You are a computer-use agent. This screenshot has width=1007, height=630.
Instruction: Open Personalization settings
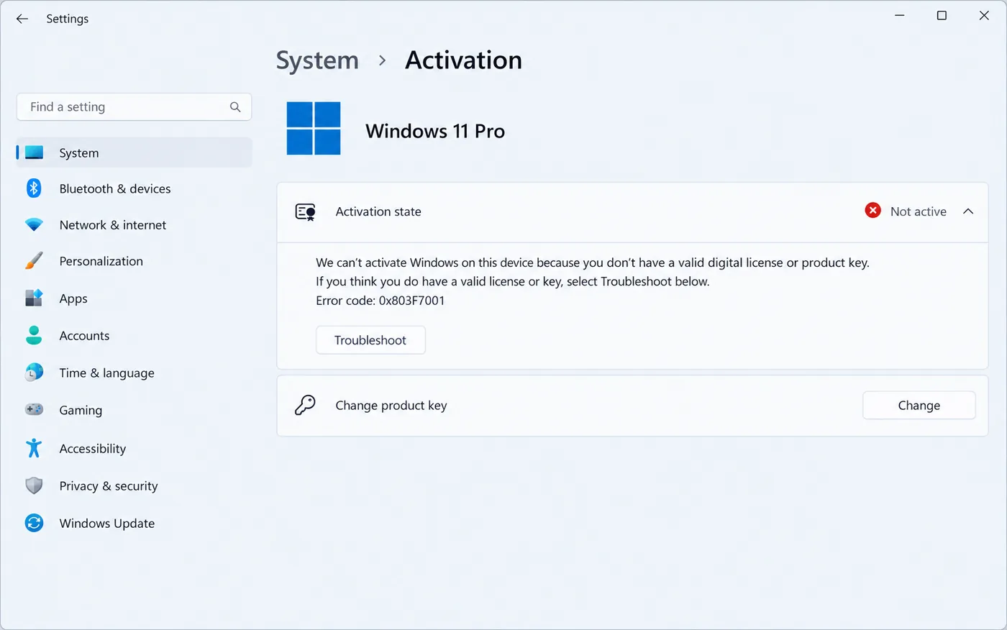(134, 261)
